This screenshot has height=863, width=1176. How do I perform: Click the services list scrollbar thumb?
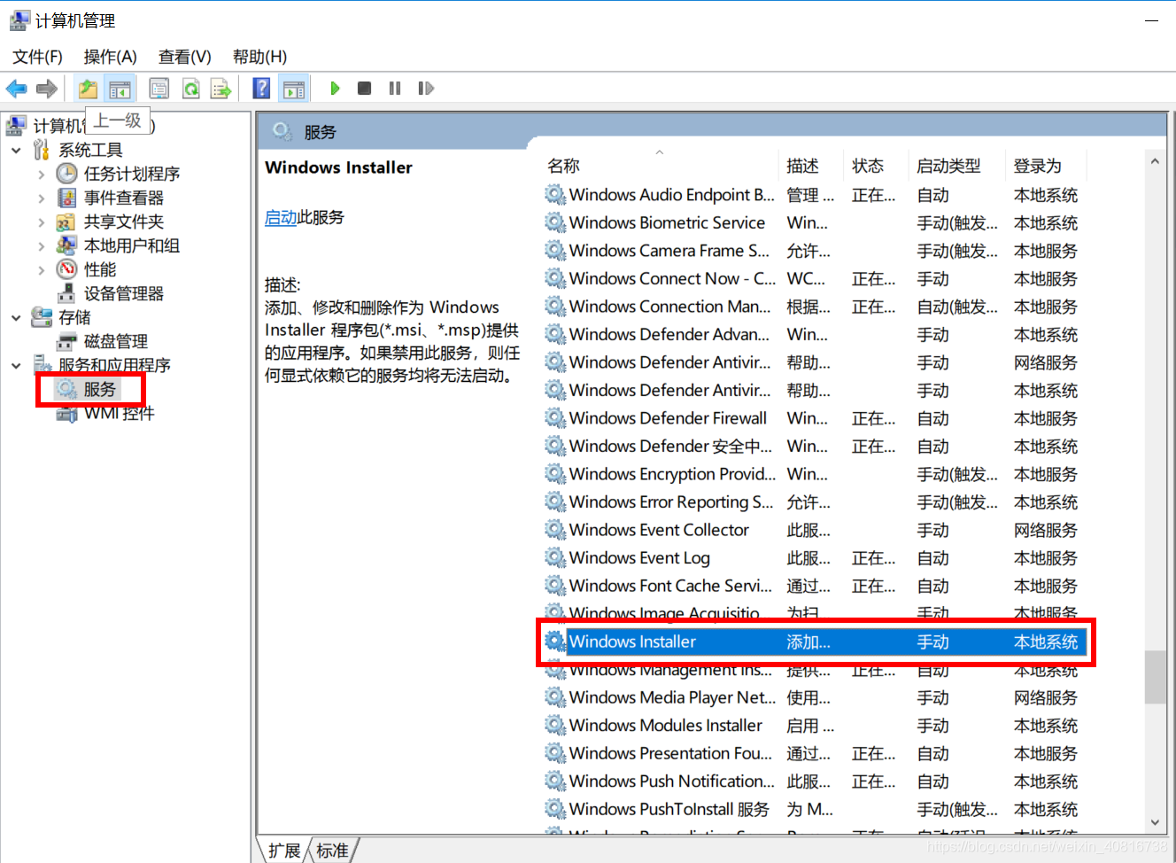point(1155,677)
